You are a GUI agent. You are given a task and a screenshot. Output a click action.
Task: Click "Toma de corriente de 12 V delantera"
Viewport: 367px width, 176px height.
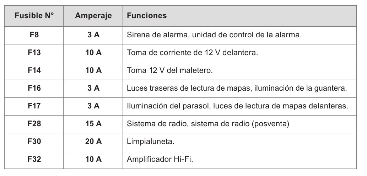click(x=192, y=53)
